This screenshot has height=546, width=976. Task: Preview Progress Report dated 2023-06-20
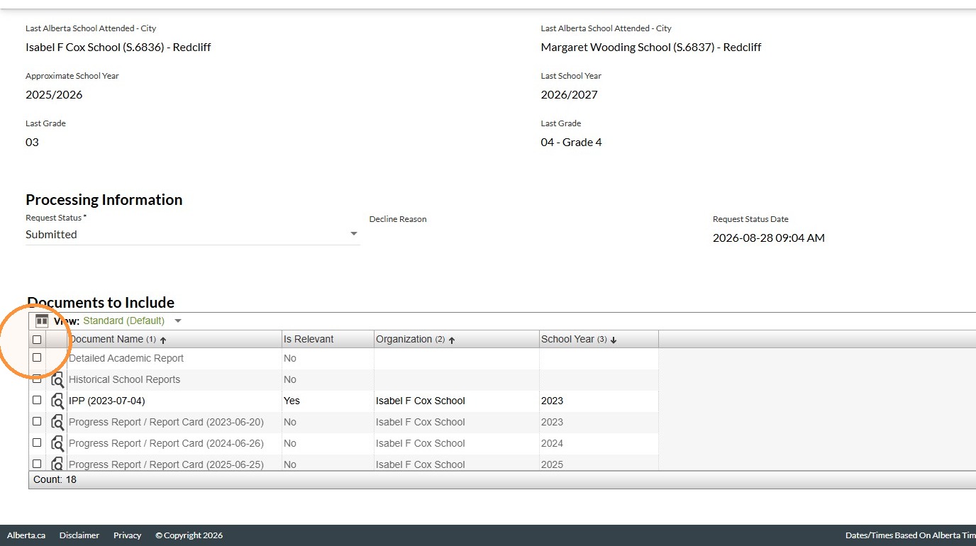click(x=57, y=422)
